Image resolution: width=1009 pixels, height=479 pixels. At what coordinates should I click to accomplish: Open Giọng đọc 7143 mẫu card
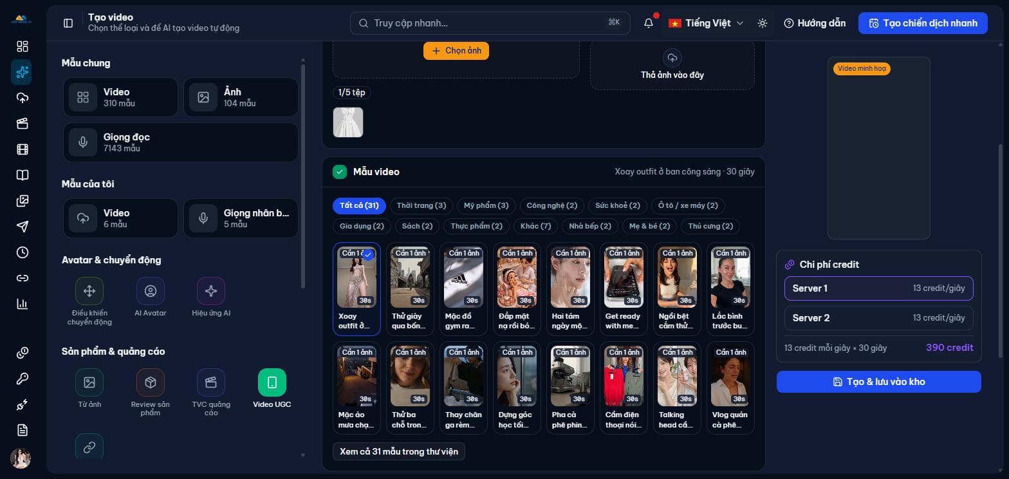[181, 142]
